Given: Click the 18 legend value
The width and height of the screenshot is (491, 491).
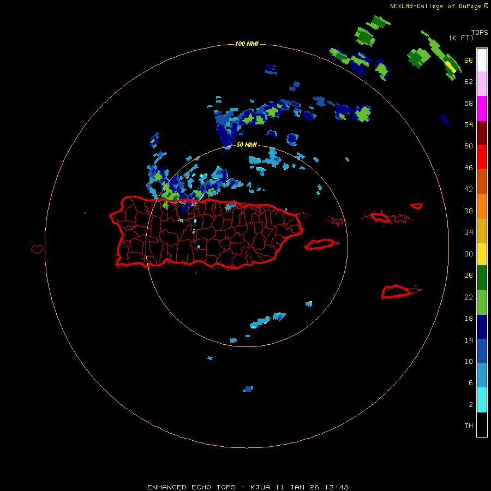Looking at the screenshot, I should [x=469, y=319].
